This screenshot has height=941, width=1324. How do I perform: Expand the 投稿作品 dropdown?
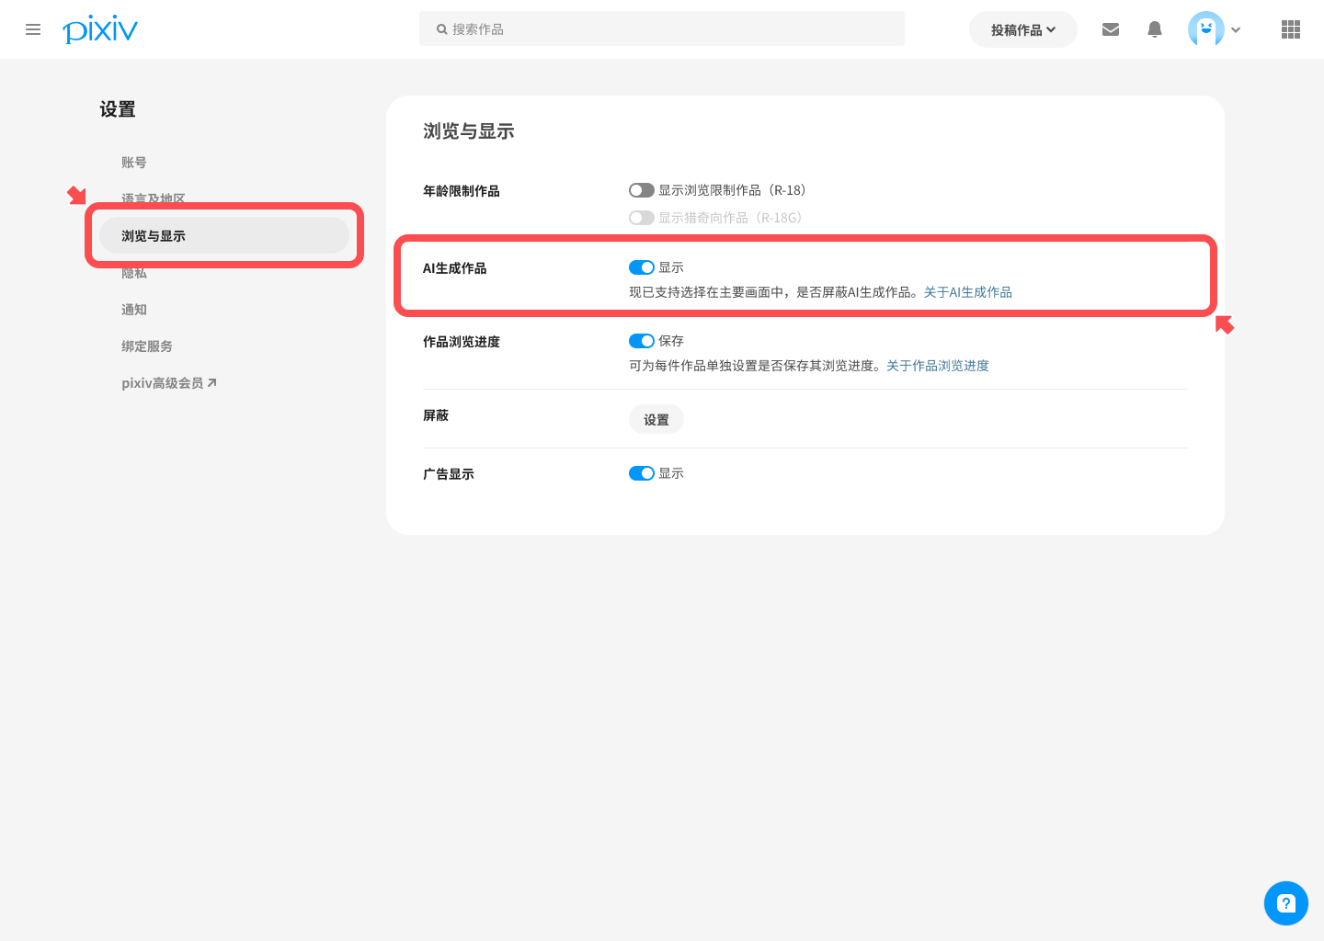click(1023, 29)
